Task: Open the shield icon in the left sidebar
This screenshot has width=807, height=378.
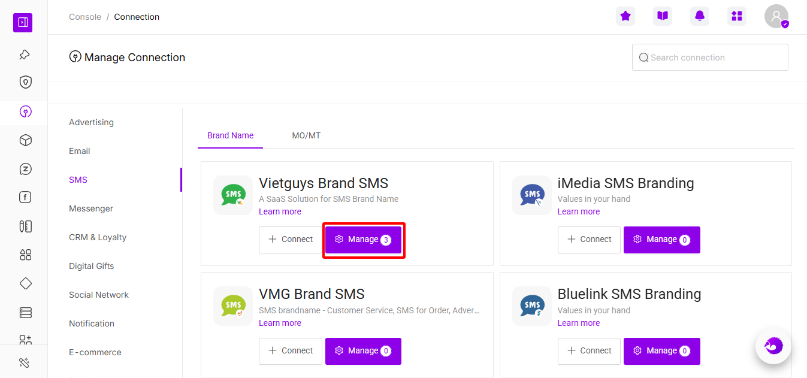Action: click(25, 82)
